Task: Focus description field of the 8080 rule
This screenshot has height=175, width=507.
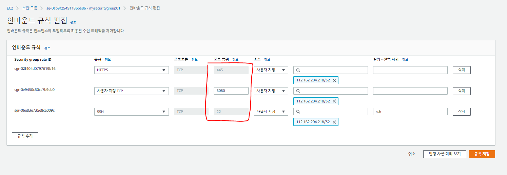Action: point(410,91)
